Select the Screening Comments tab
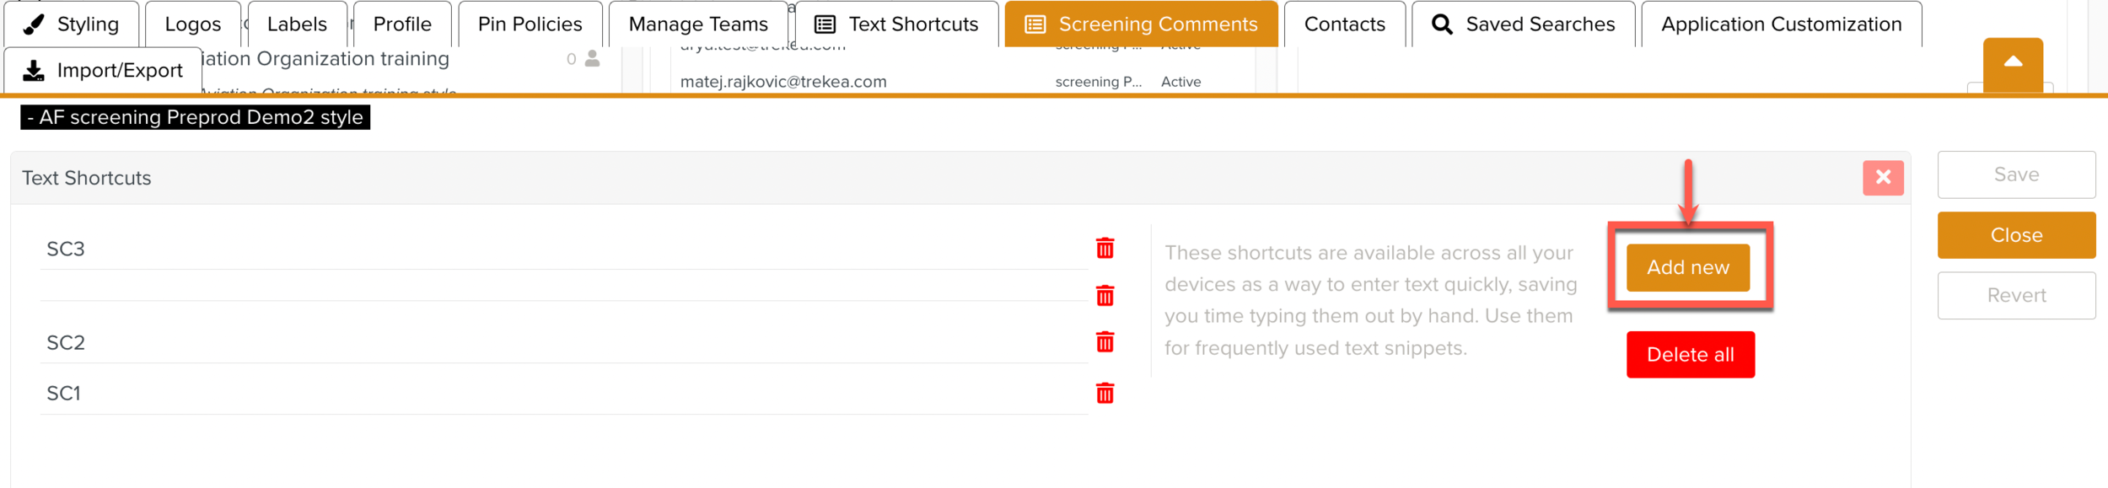The image size is (2108, 488). [1141, 24]
